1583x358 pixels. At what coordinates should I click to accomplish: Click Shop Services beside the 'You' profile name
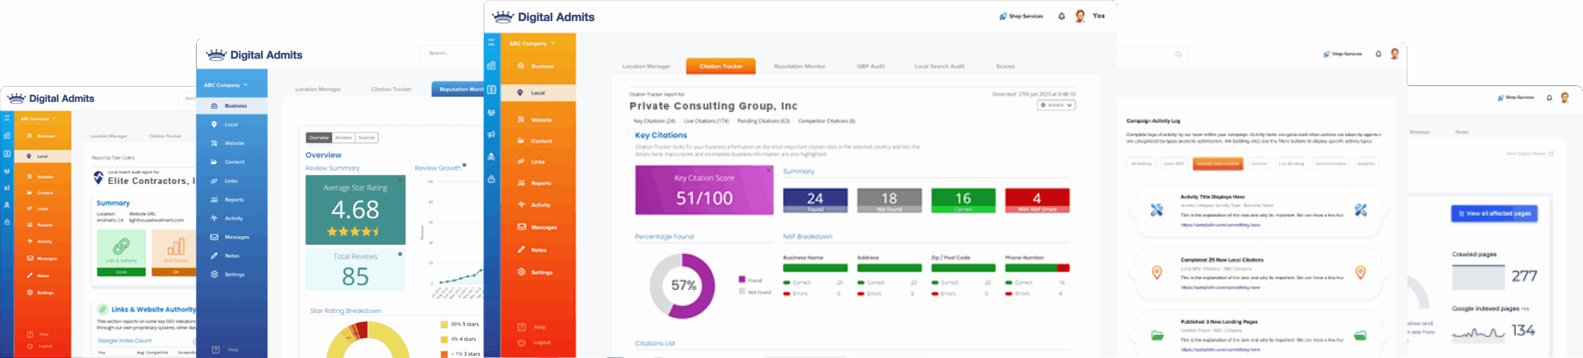coord(1022,16)
